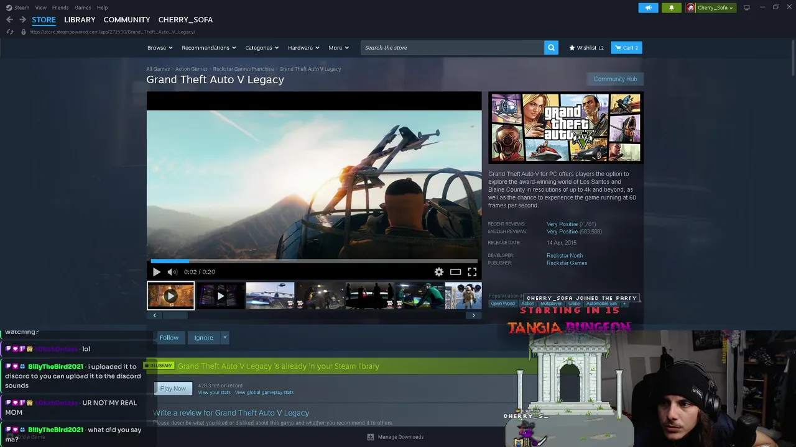Open the More dropdown
Image resolution: width=796 pixels, height=447 pixels.
[339, 48]
